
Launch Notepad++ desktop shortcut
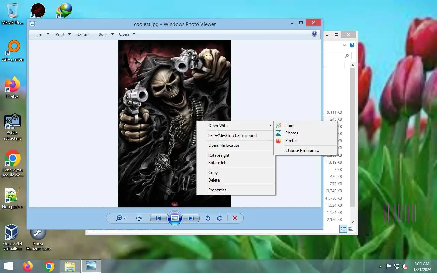pyautogui.click(x=13, y=198)
